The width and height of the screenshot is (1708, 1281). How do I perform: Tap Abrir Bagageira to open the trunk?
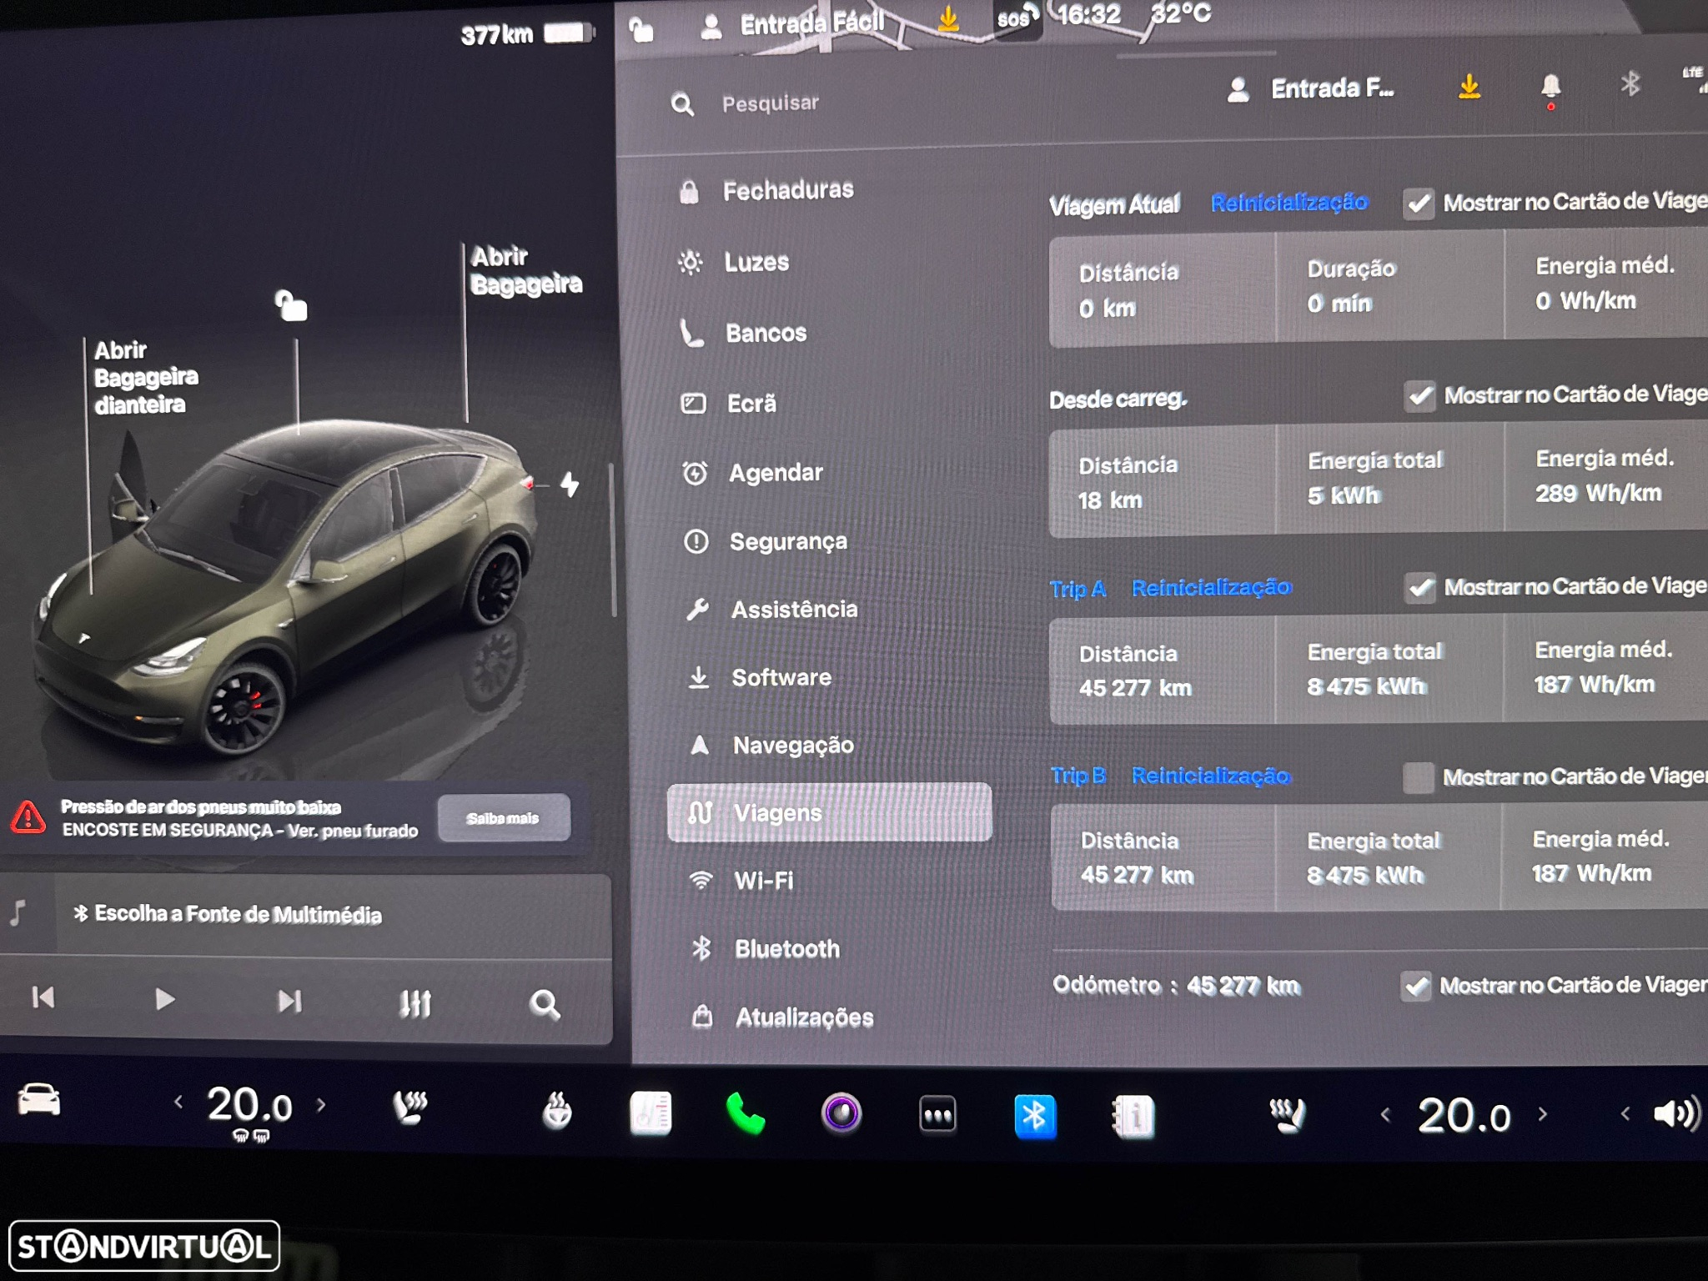(525, 270)
